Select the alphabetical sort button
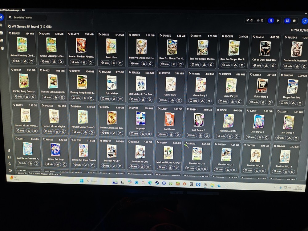The image size is (308, 231). click(271, 20)
